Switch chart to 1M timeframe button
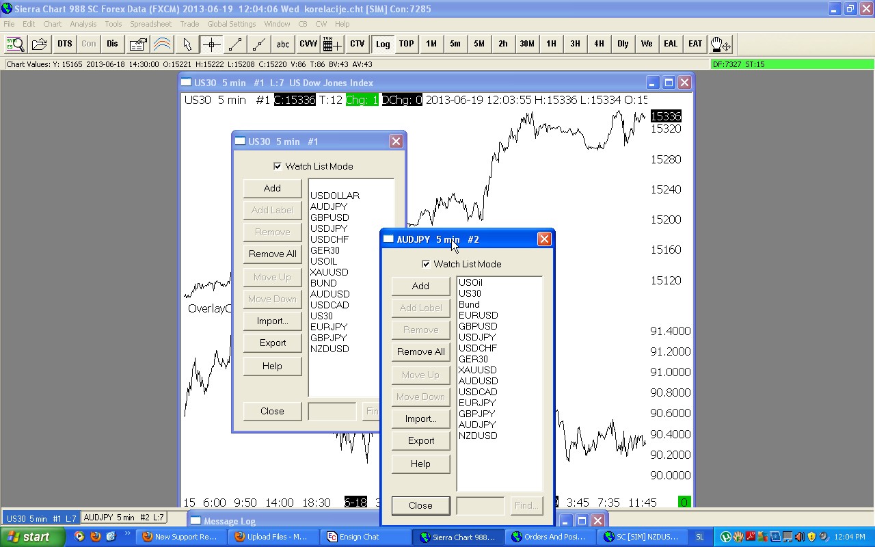 click(x=431, y=44)
